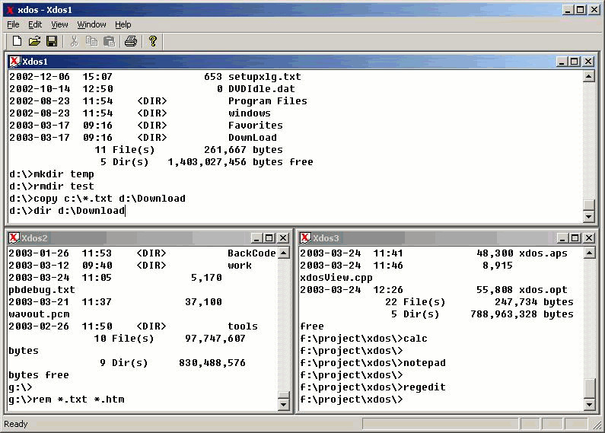Click the 'rmdir test' command line
This screenshot has width=605, height=433.
pos(51,186)
